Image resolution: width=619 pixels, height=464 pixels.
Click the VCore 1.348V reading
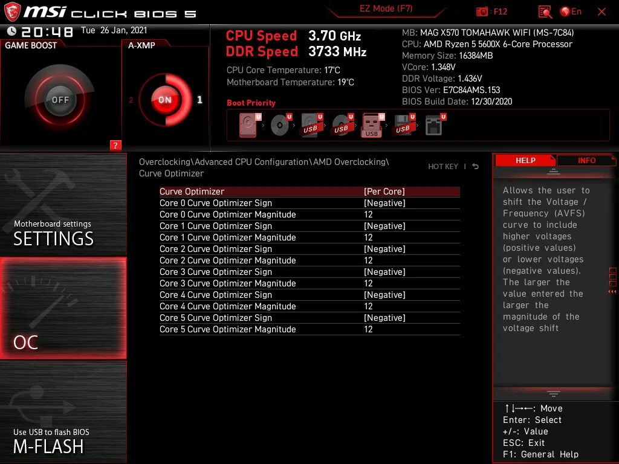tap(429, 67)
